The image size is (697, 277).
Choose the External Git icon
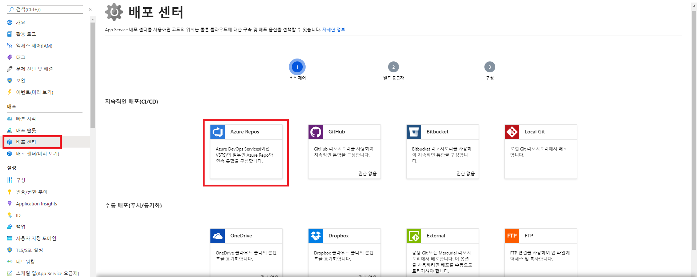pos(414,236)
